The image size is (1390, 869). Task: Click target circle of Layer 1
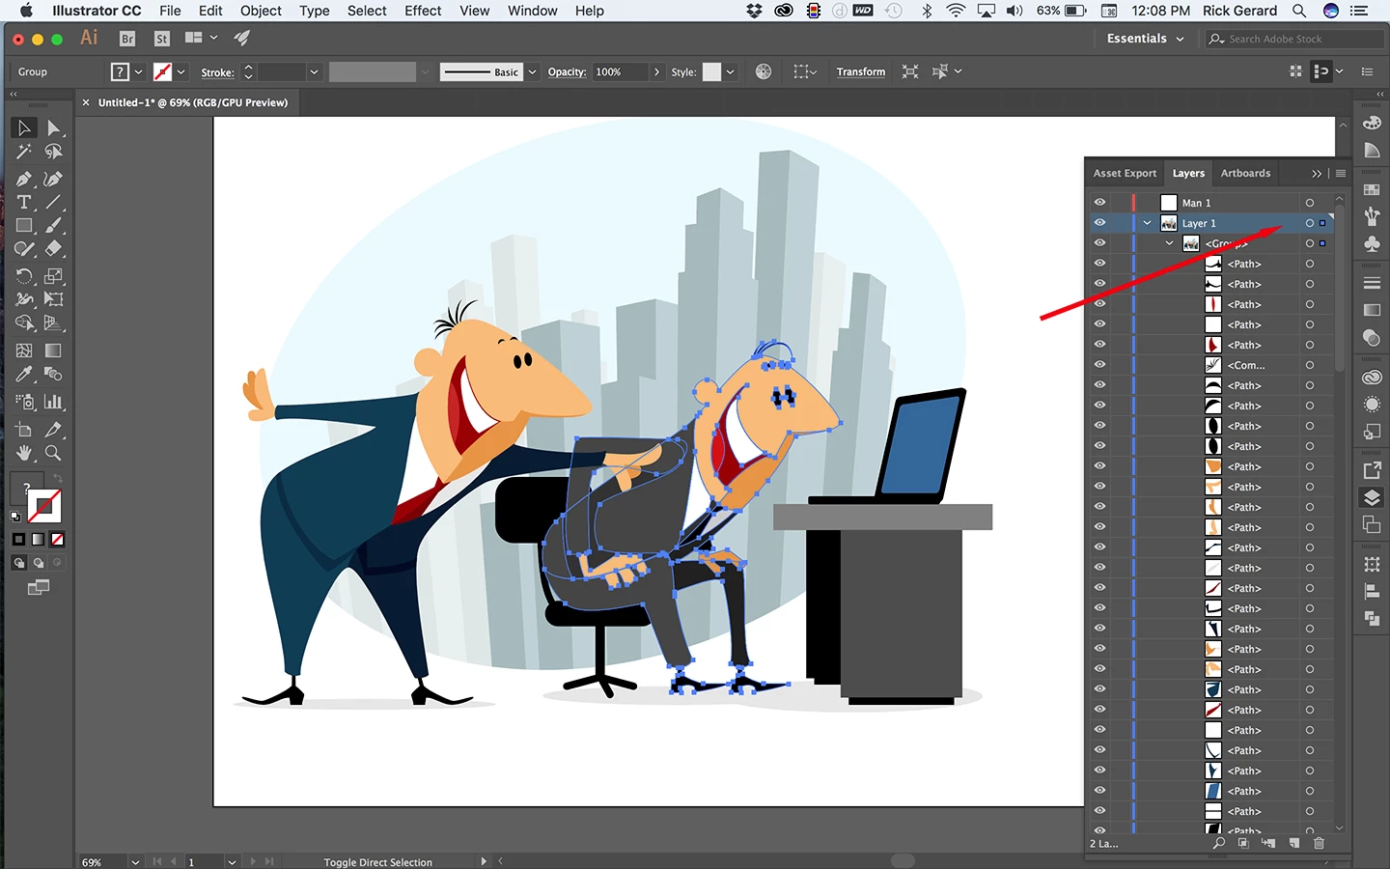pyautogui.click(x=1310, y=223)
